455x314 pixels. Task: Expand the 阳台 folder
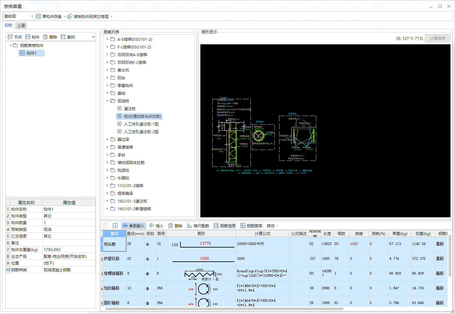(x=108, y=78)
